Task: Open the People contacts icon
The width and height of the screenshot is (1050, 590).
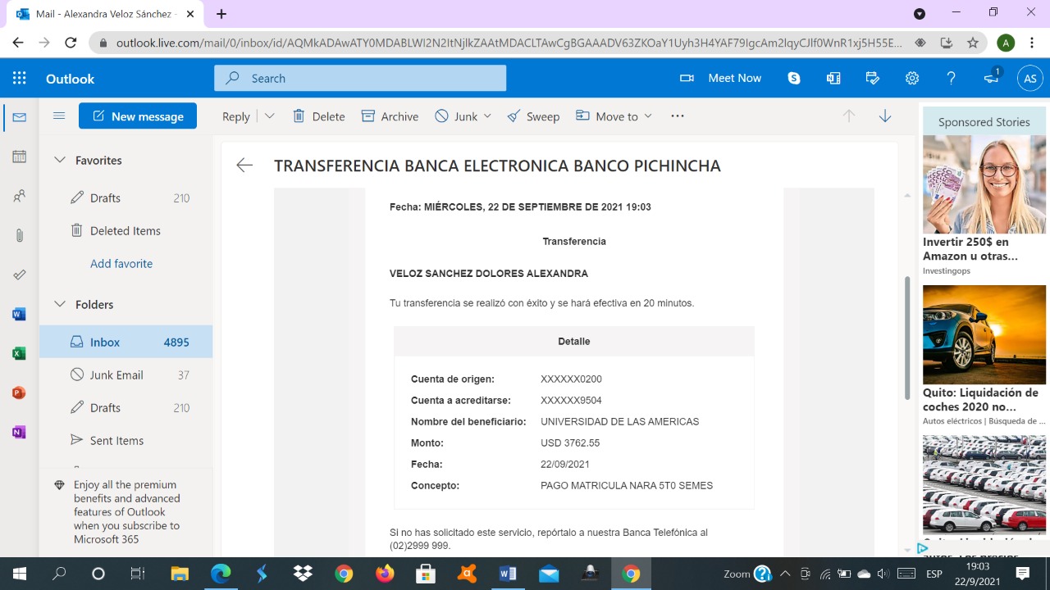Action: pos(20,196)
